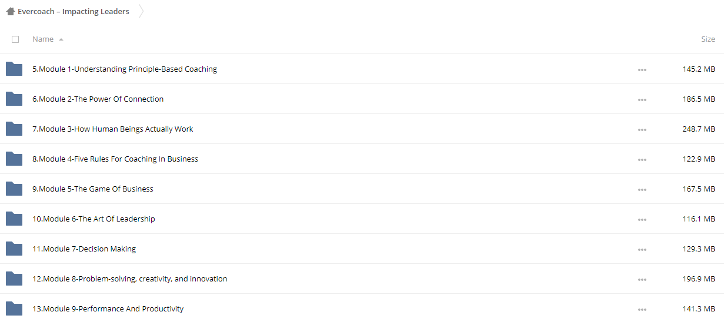Open folder icon for Module 5-The Game Of Business
The height and width of the screenshot is (322, 724).
(14, 189)
